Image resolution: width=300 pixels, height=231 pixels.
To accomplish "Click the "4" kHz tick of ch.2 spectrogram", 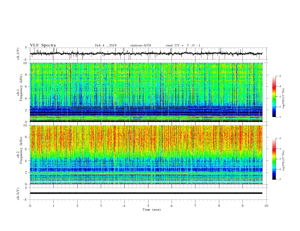I will (27, 161).
